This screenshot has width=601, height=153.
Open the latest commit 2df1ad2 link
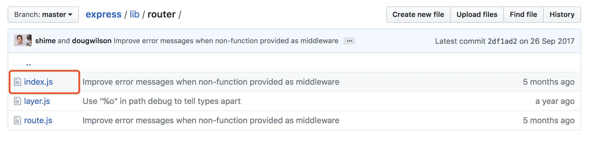[502, 41]
